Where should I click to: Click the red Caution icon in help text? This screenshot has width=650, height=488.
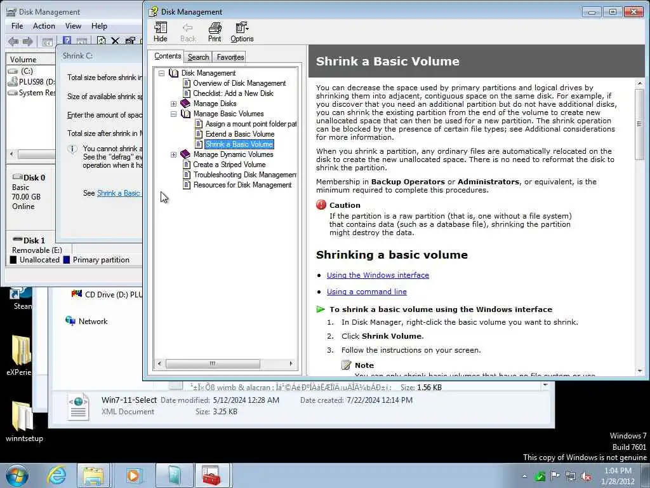coord(321,205)
